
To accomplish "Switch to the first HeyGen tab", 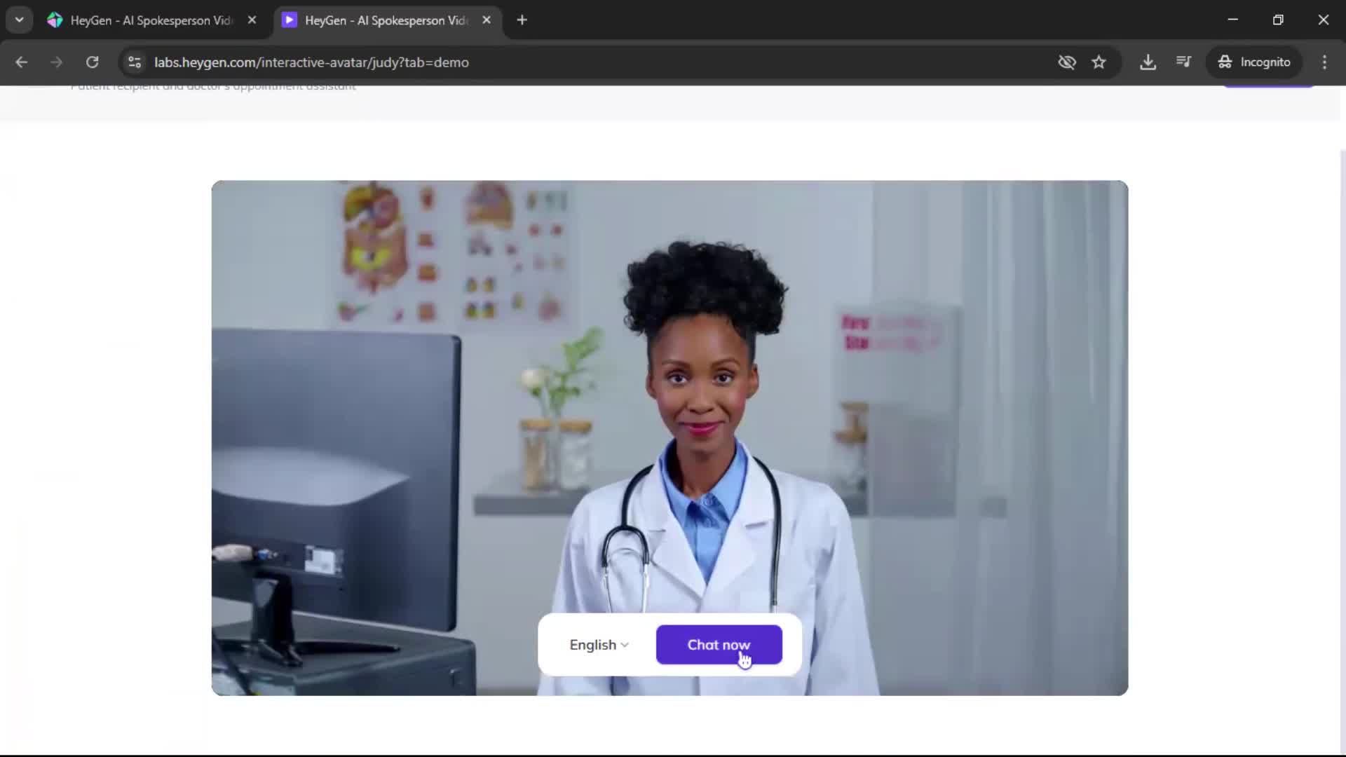I will [x=151, y=20].
